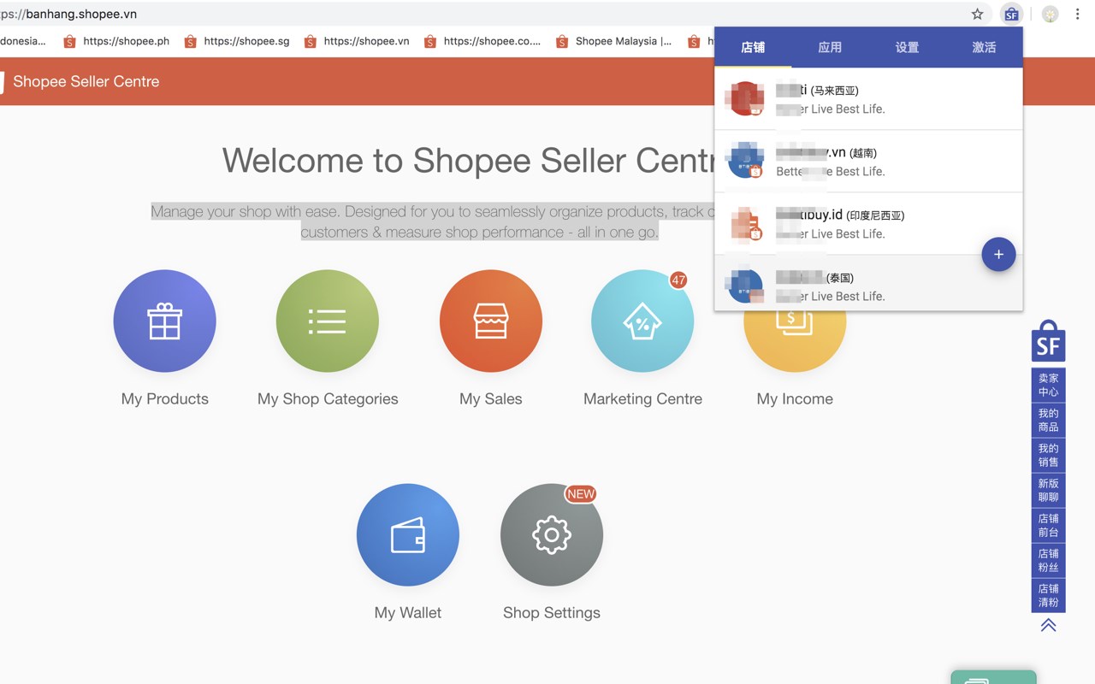Click the blue plus add-shop button
Screen dimensions: 1095x684
[x=998, y=254]
